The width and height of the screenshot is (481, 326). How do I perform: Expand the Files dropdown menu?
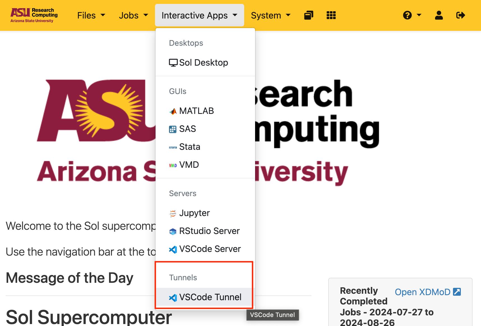tap(91, 15)
